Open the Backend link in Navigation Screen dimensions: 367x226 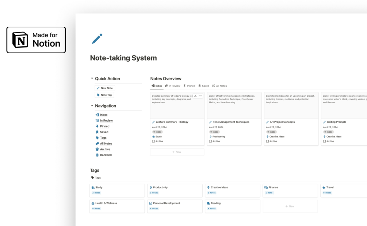point(106,155)
